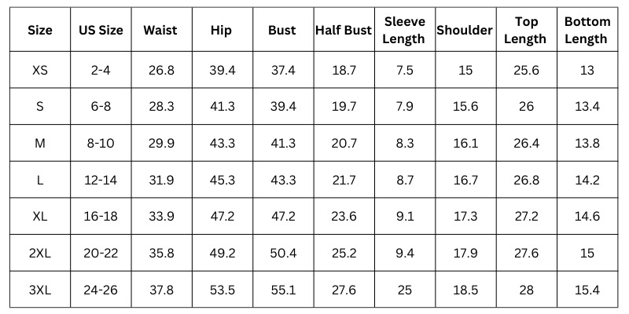Click bust value 50.4
Image resolution: width=629 pixels, height=314 pixels.
[283, 253]
